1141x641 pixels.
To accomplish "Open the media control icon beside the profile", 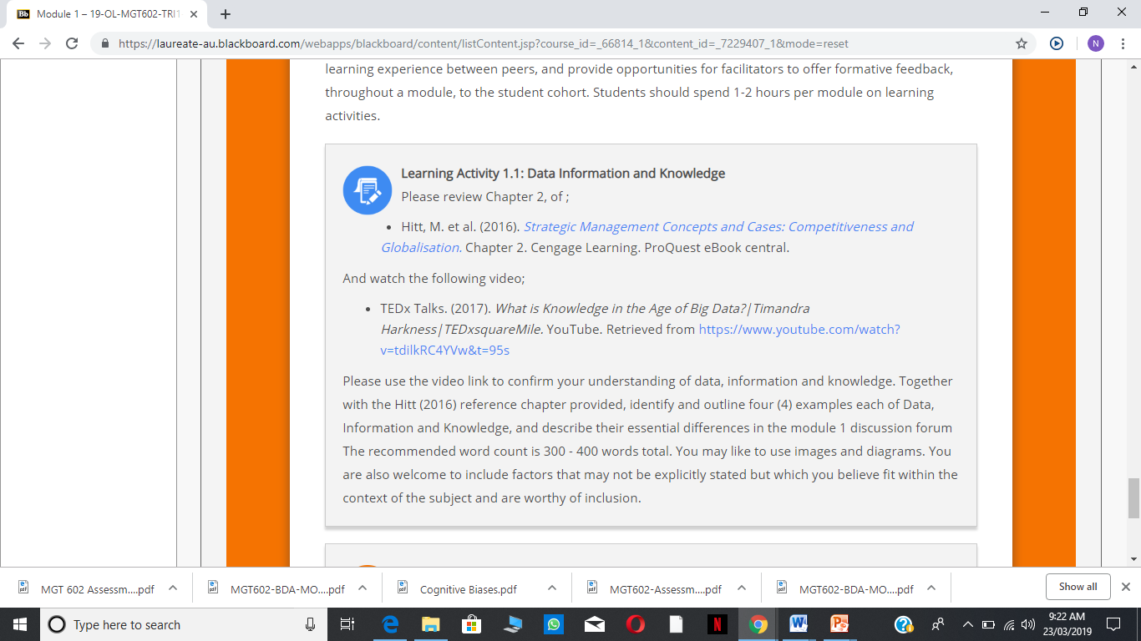I will 1057,43.
